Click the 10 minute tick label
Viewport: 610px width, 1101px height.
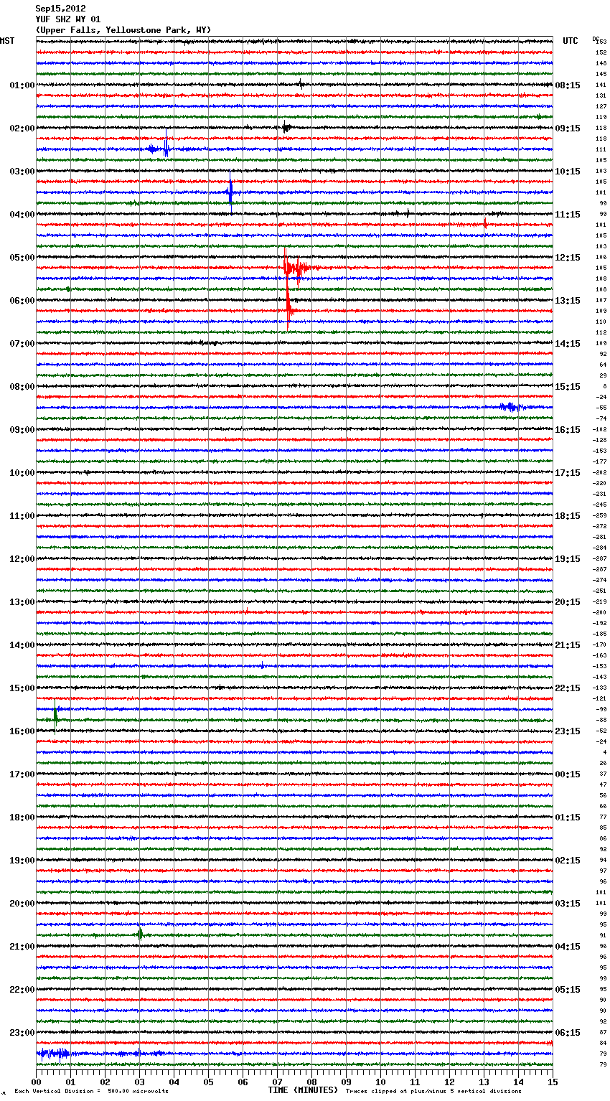coord(381,1082)
